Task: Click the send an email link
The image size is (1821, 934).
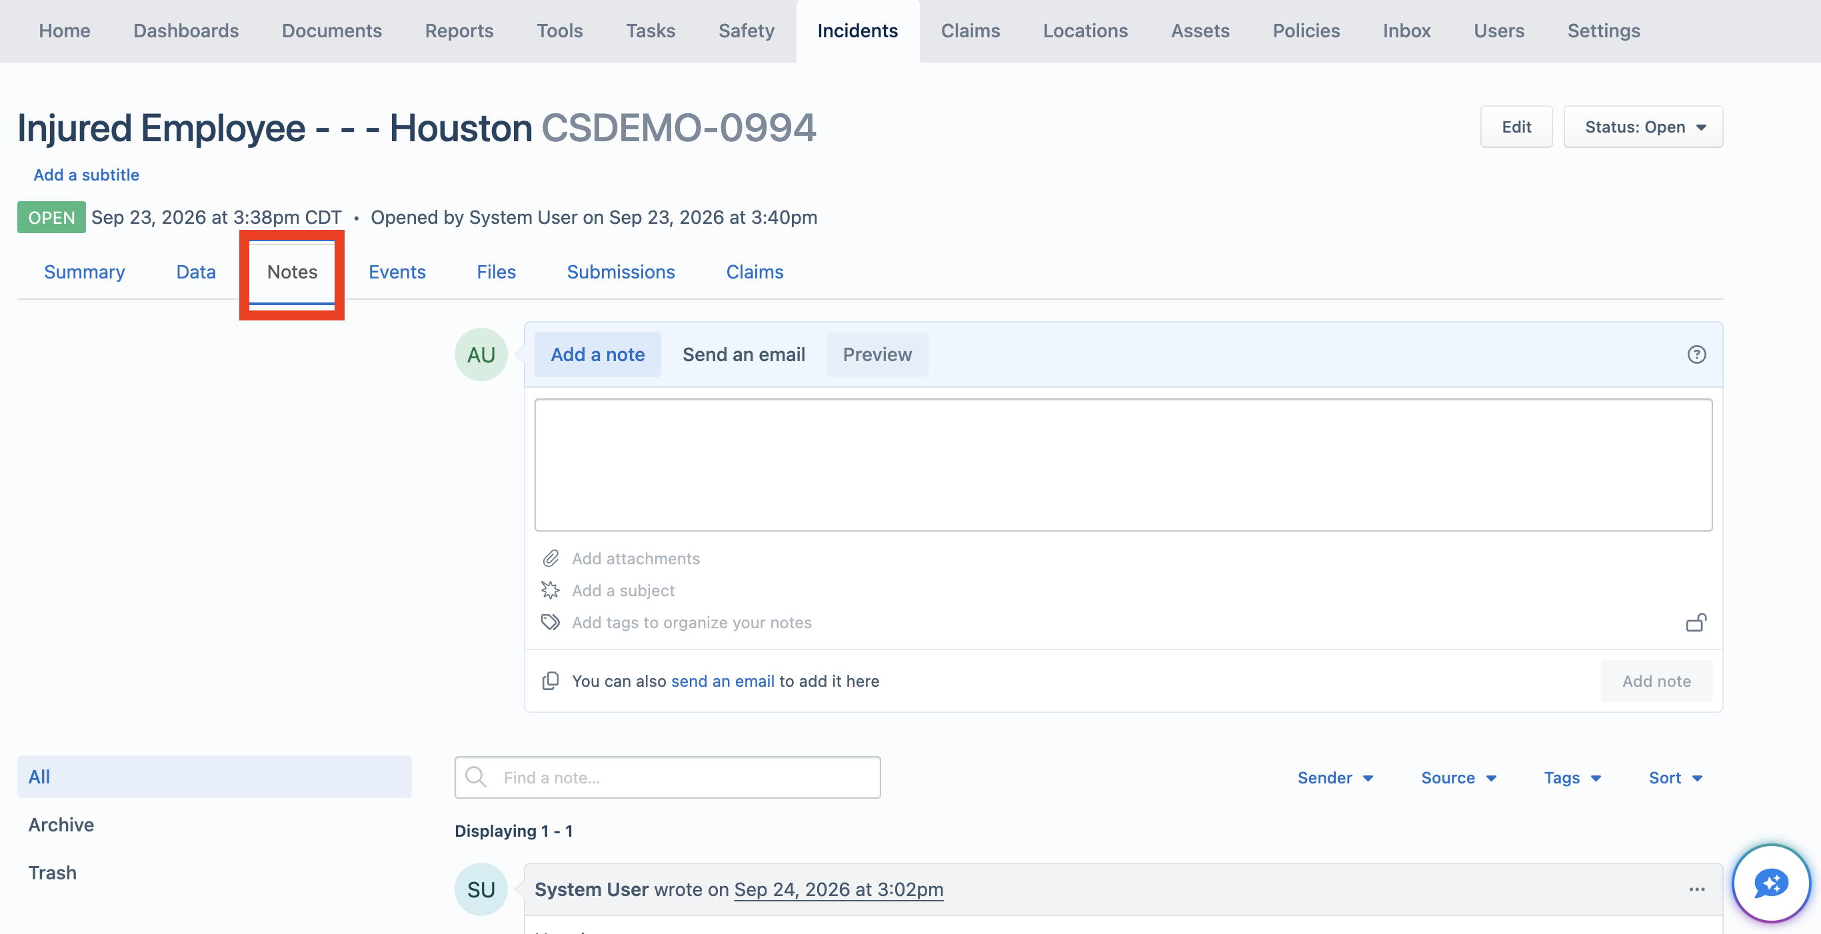Action: [723, 681]
